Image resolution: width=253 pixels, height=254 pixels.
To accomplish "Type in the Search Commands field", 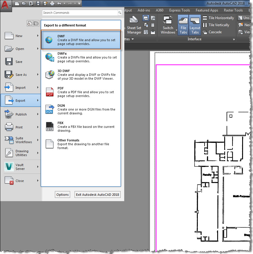I will pos(79,13).
